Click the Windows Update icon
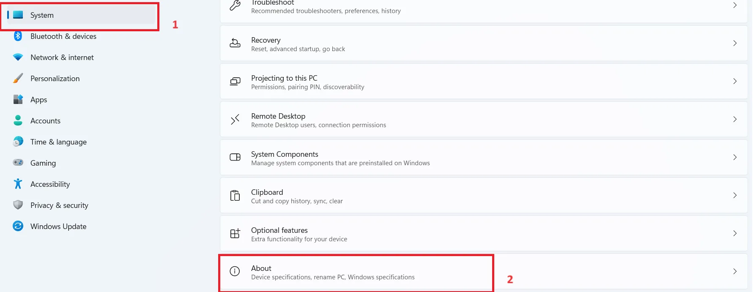 point(18,226)
